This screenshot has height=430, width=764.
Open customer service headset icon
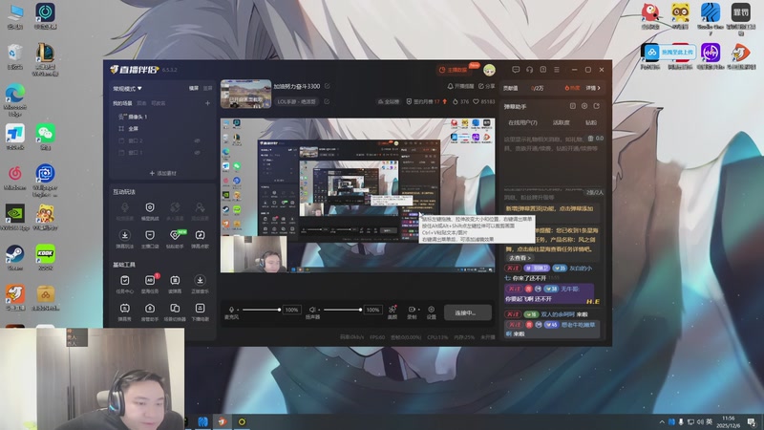(530, 70)
